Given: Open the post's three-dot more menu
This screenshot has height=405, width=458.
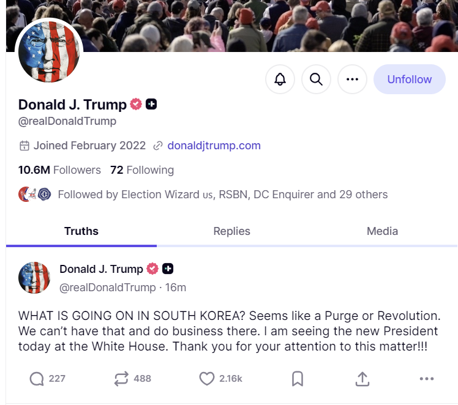Looking at the screenshot, I should pyautogui.click(x=427, y=379).
